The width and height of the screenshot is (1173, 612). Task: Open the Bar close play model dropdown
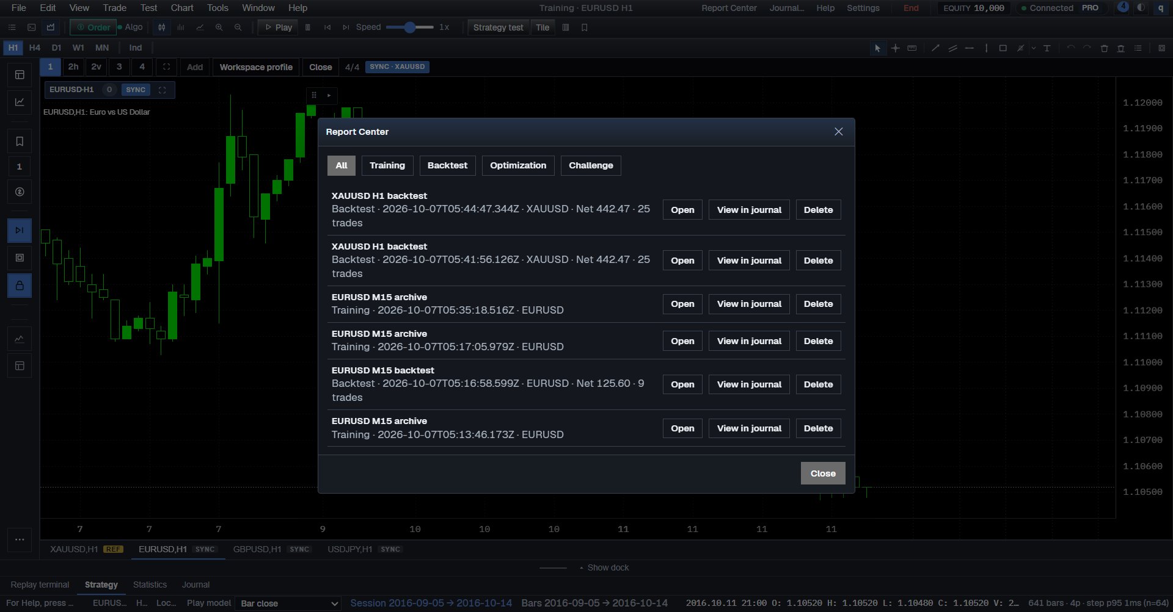pos(288,603)
